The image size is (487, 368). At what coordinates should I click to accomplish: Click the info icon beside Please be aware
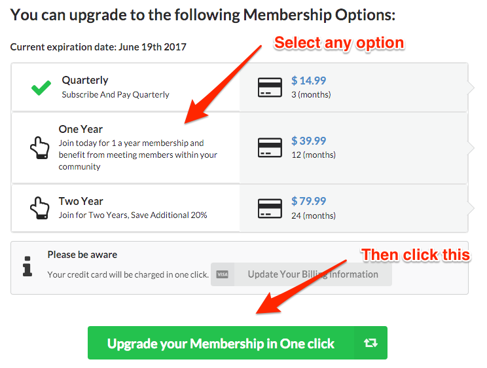pyautogui.click(x=27, y=265)
